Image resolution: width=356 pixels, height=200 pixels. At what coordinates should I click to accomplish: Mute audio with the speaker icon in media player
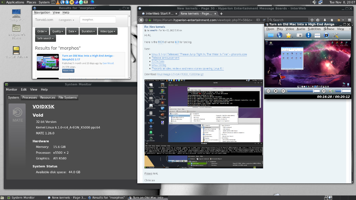(331, 91)
